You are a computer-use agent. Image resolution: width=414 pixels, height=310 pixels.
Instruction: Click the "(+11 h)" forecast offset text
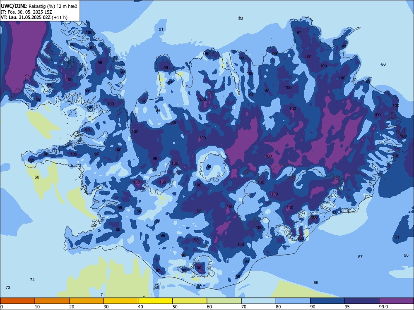60,17
